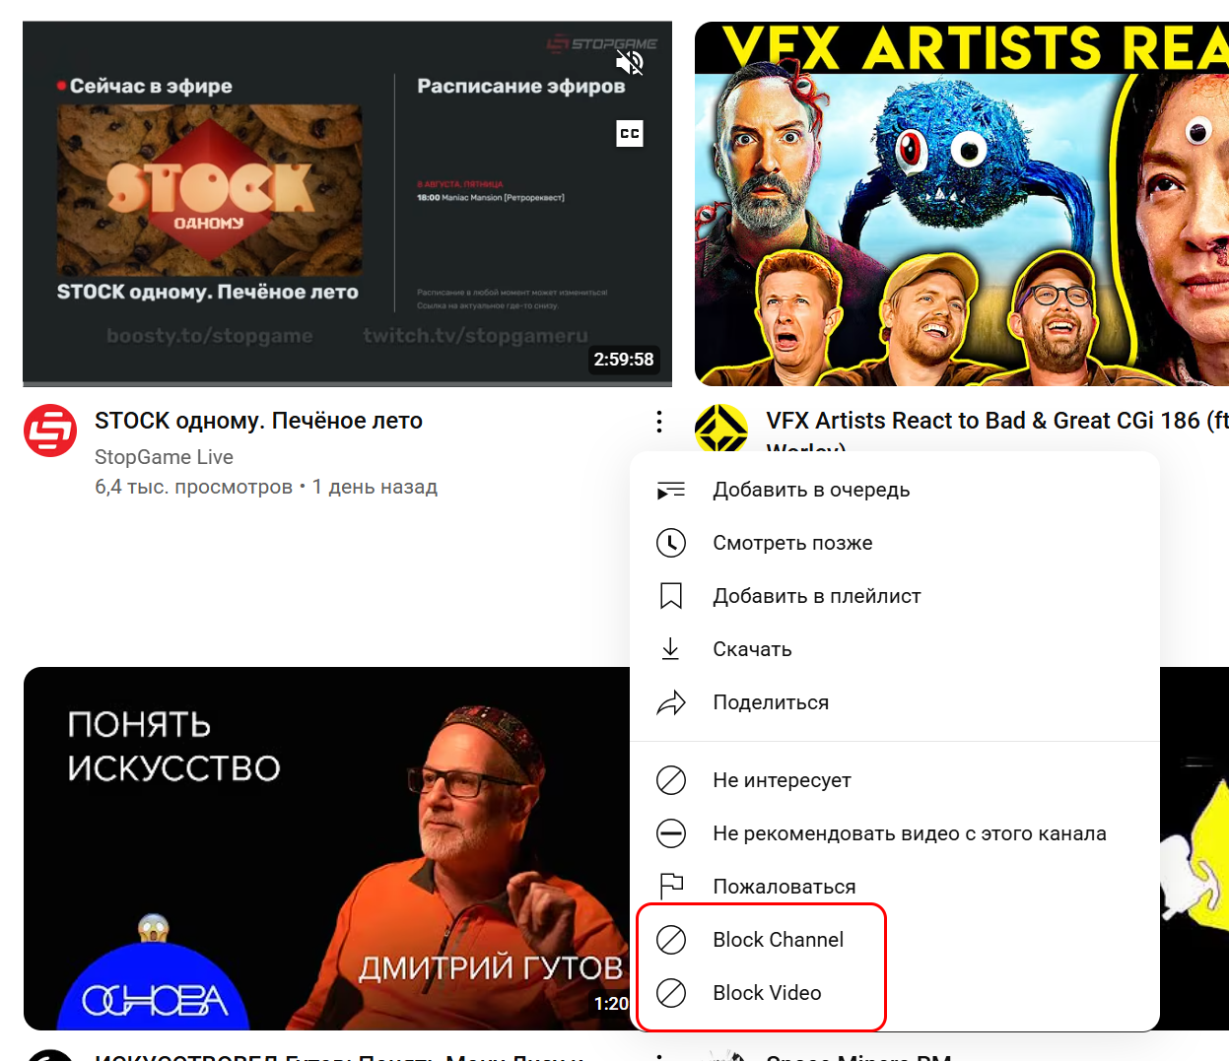This screenshot has height=1061, width=1229.
Task: Toggle closed captions CC on video preview
Action: click(x=630, y=133)
